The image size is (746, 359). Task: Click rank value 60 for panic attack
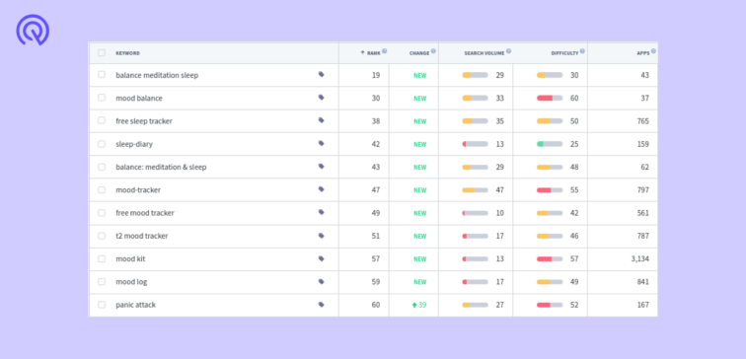pos(376,305)
